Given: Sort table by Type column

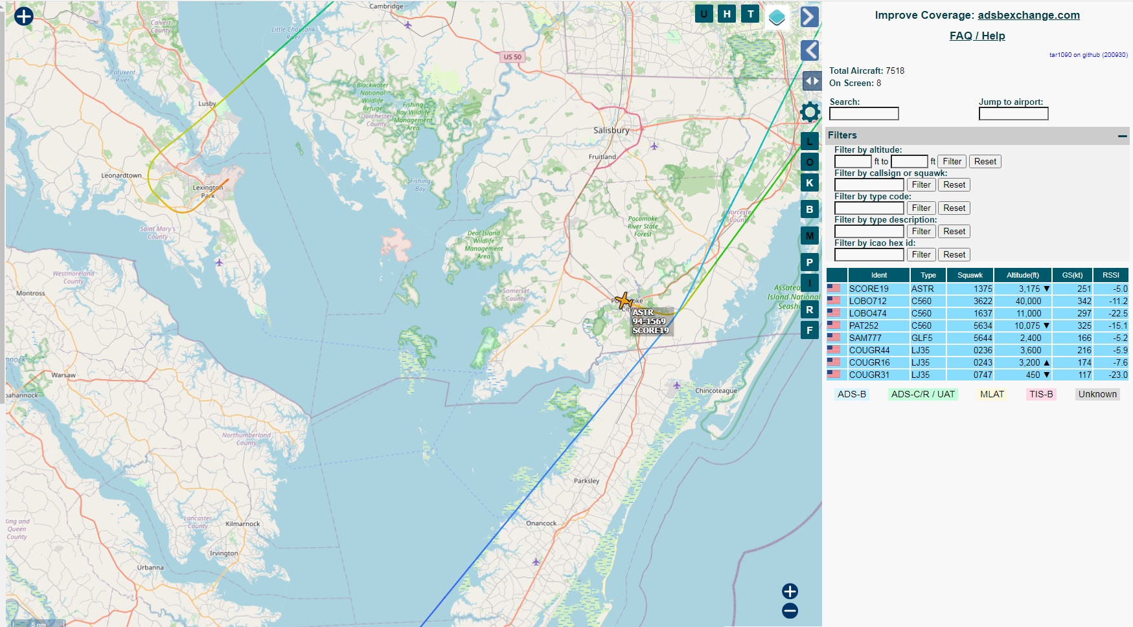Looking at the screenshot, I should 928,275.
